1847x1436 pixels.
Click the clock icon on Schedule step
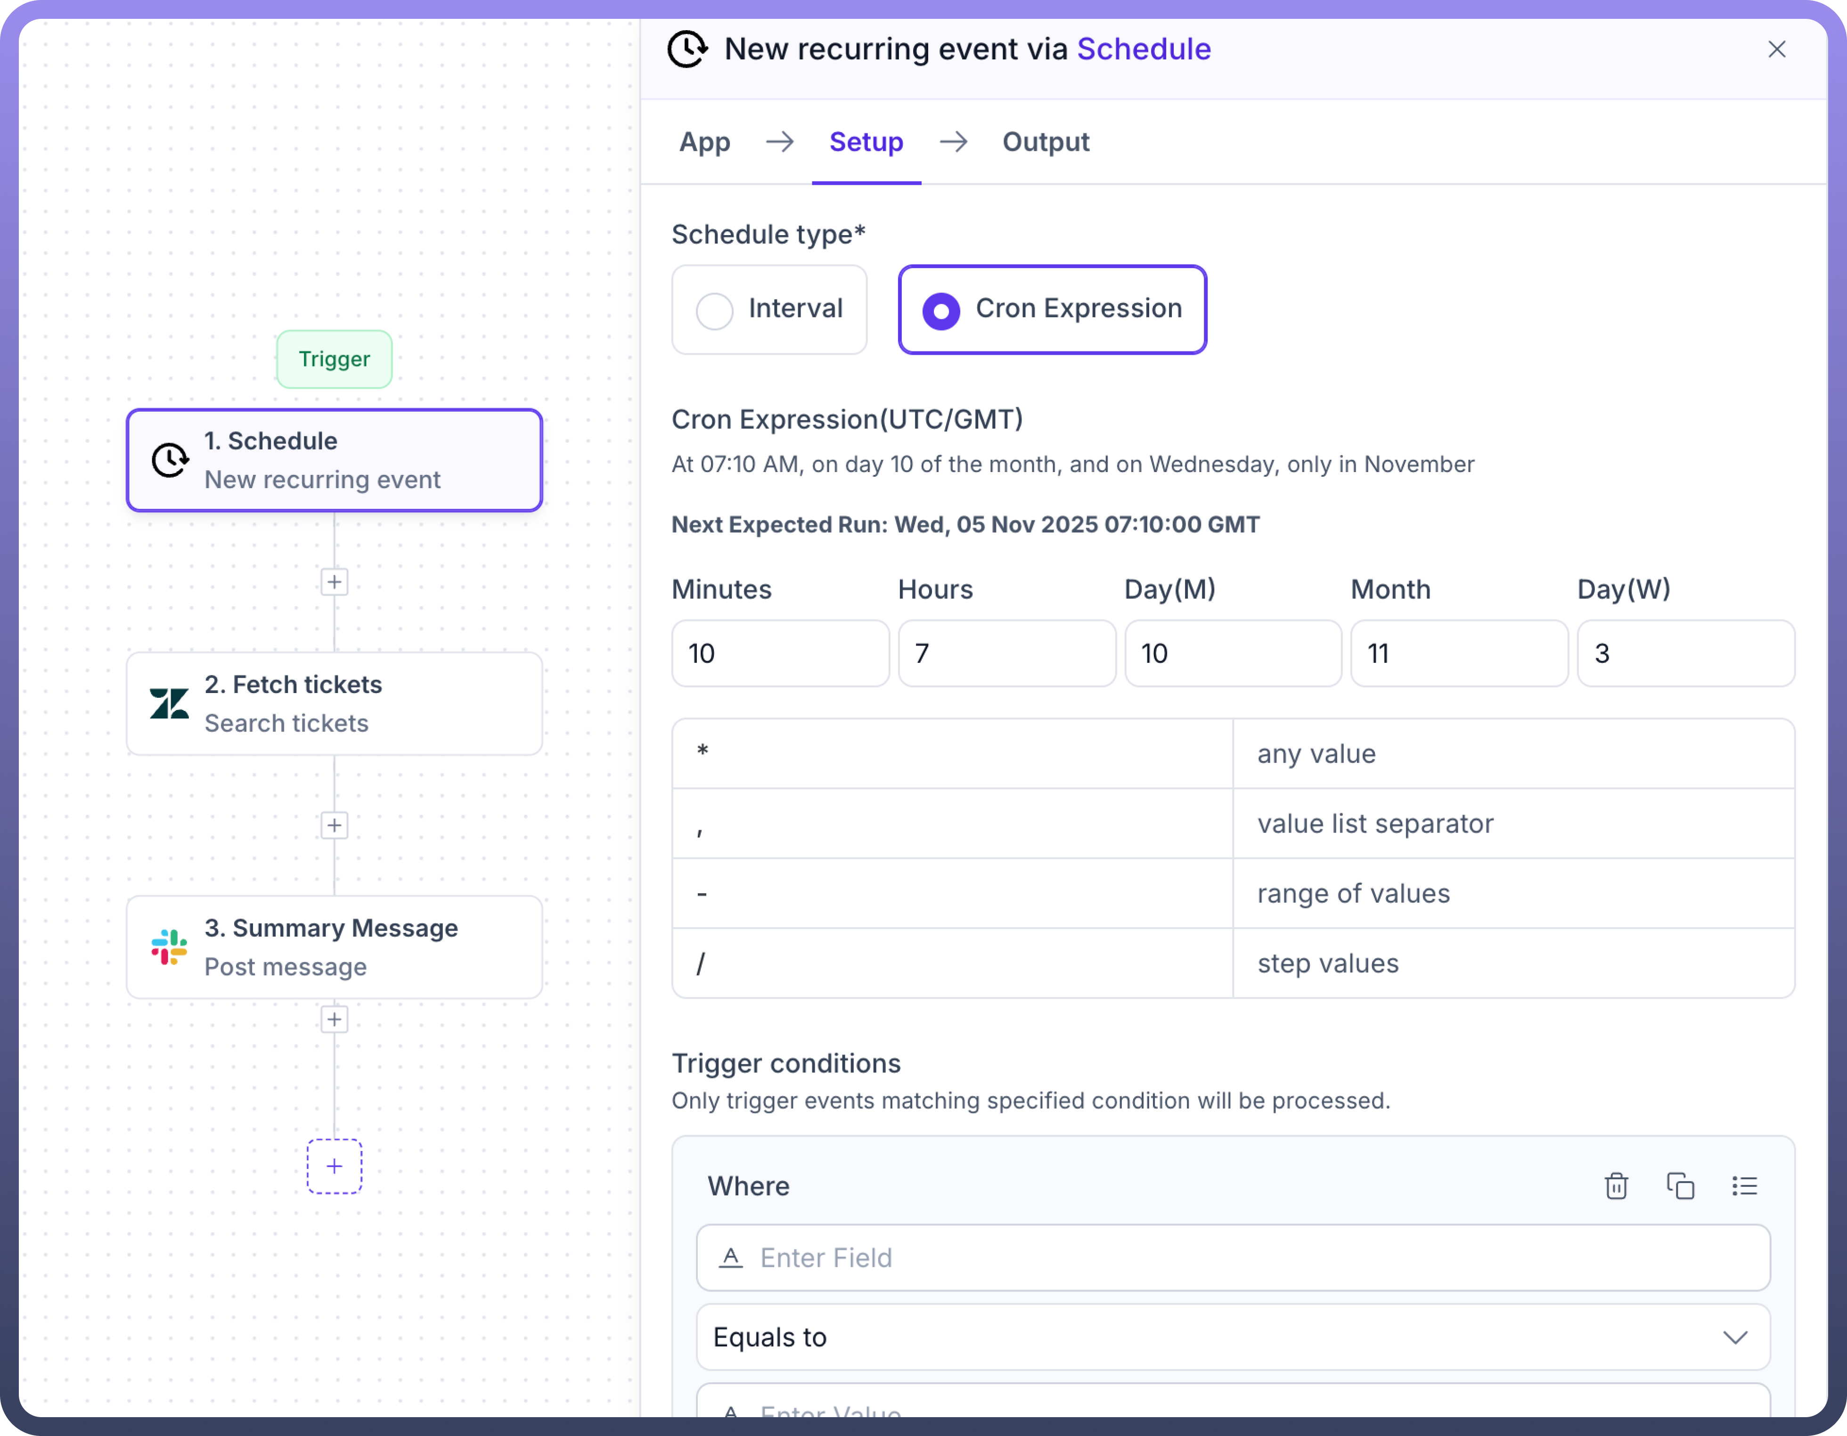[170, 460]
